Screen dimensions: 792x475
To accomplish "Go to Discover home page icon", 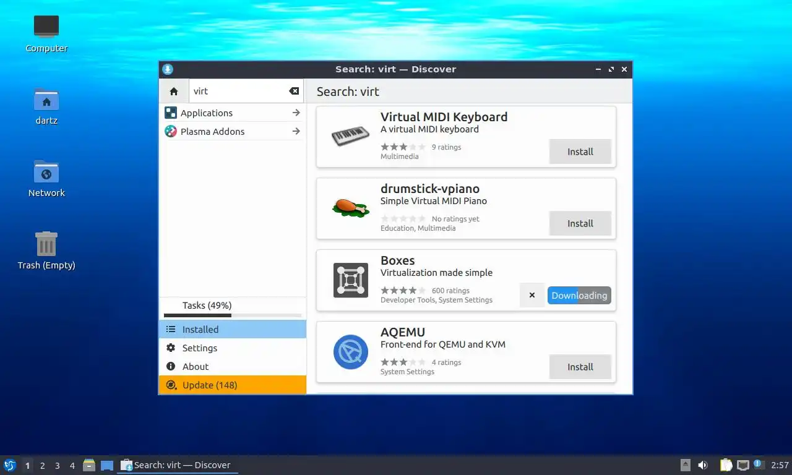I will pyautogui.click(x=174, y=91).
